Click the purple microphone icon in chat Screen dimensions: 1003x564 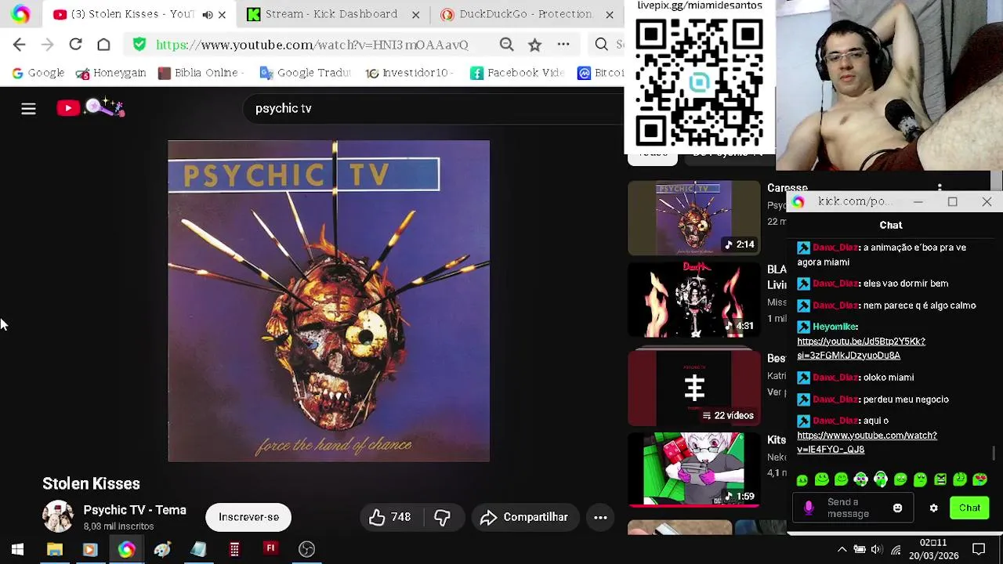[x=809, y=508]
